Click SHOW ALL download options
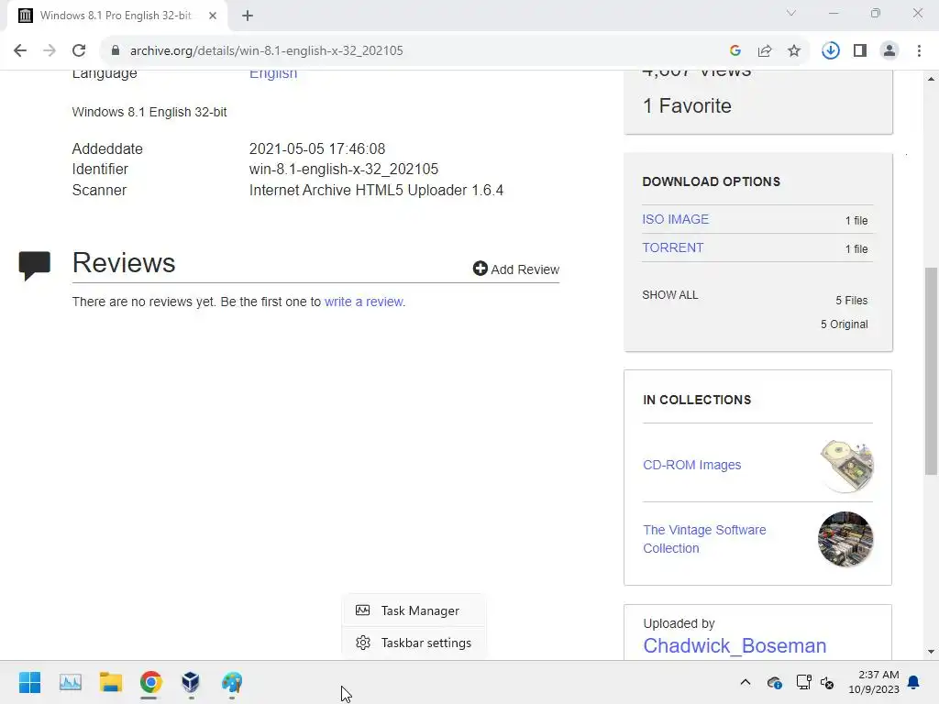 click(670, 294)
